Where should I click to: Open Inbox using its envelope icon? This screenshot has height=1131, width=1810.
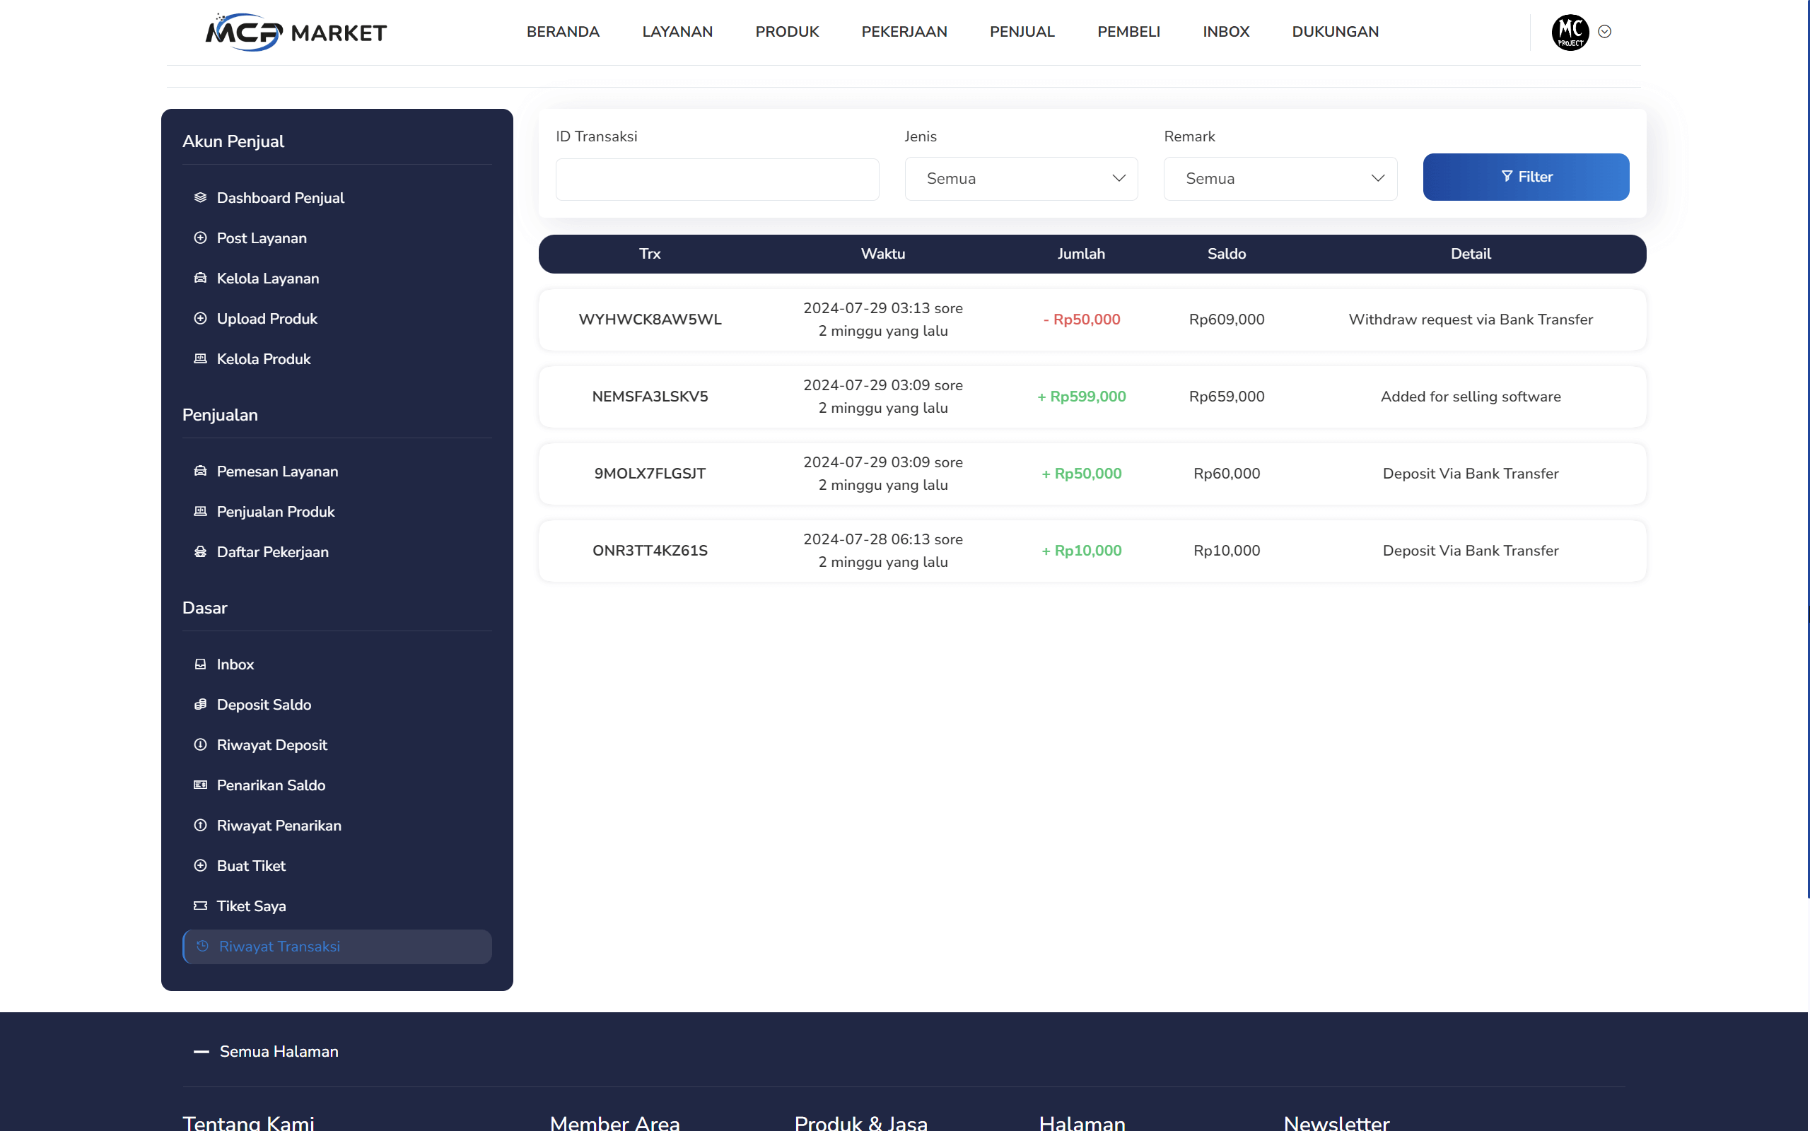pos(199,664)
